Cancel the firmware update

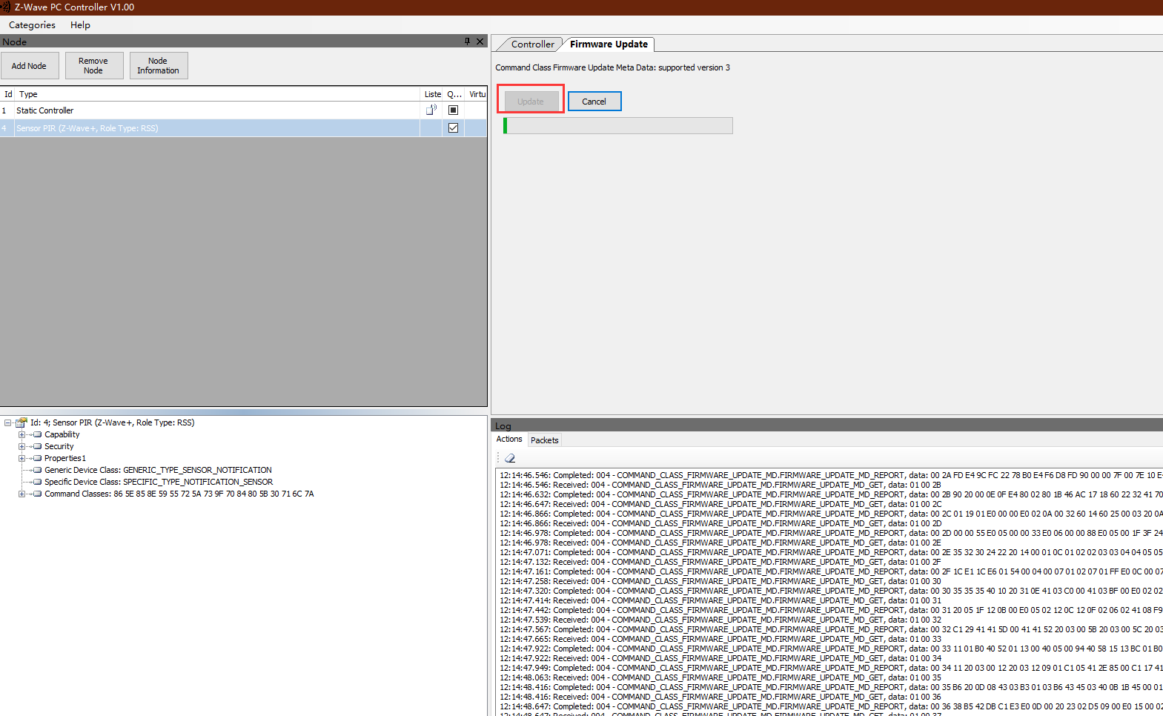pyautogui.click(x=594, y=102)
